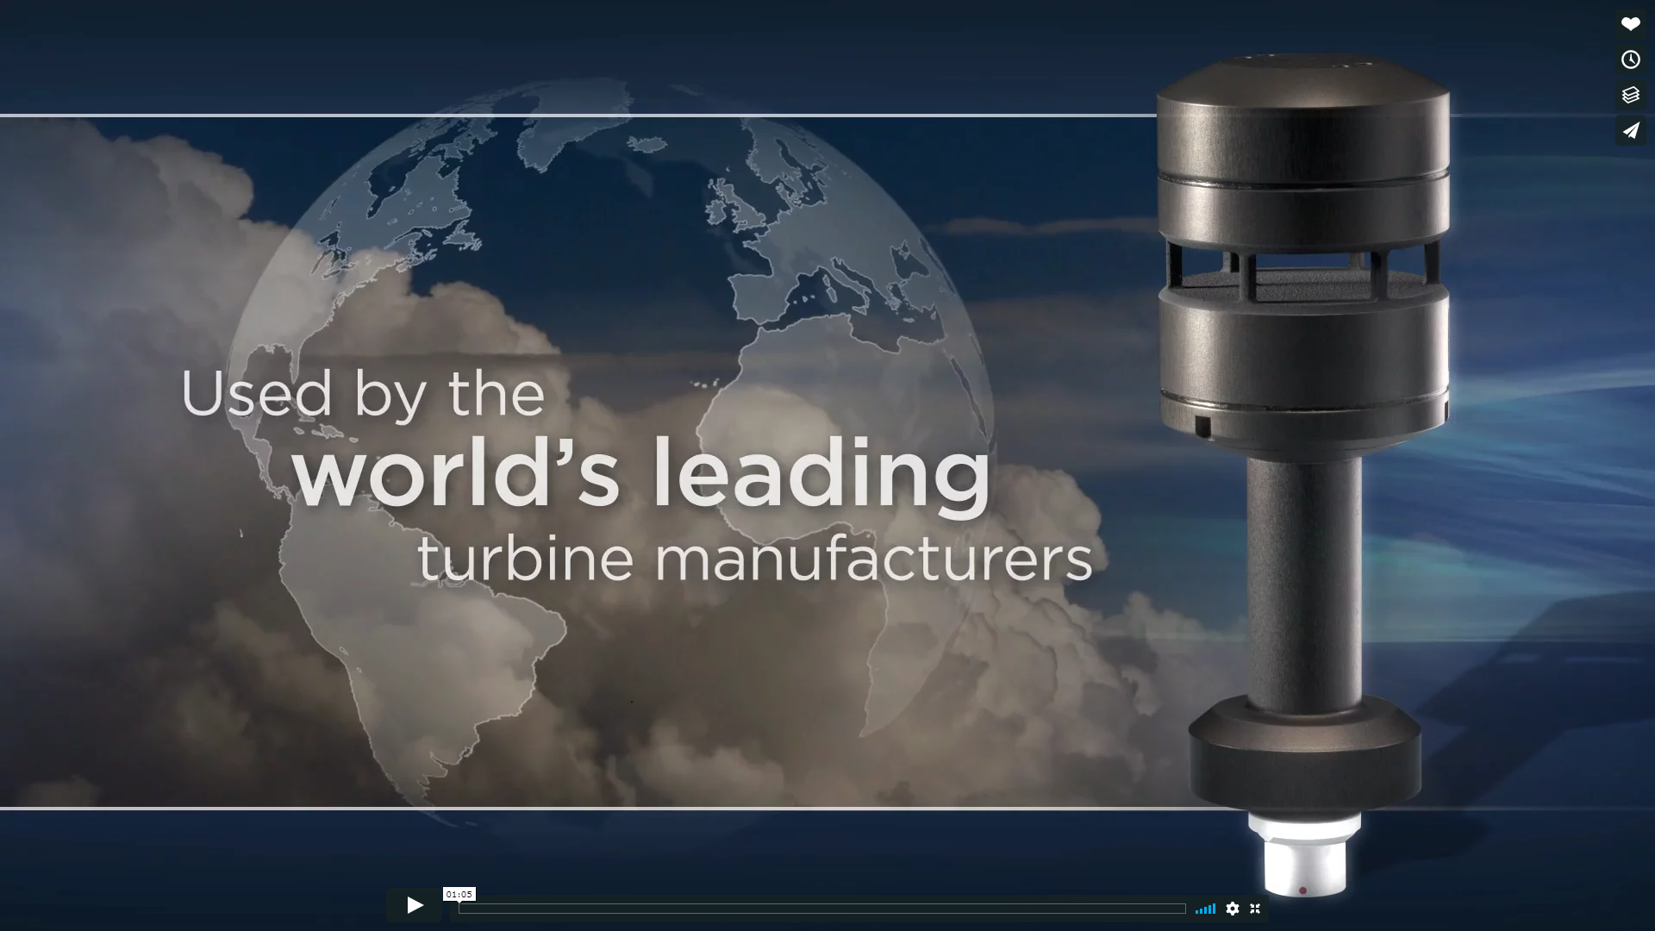
Task: Seek along the video progress bar
Action: tap(821, 908)
